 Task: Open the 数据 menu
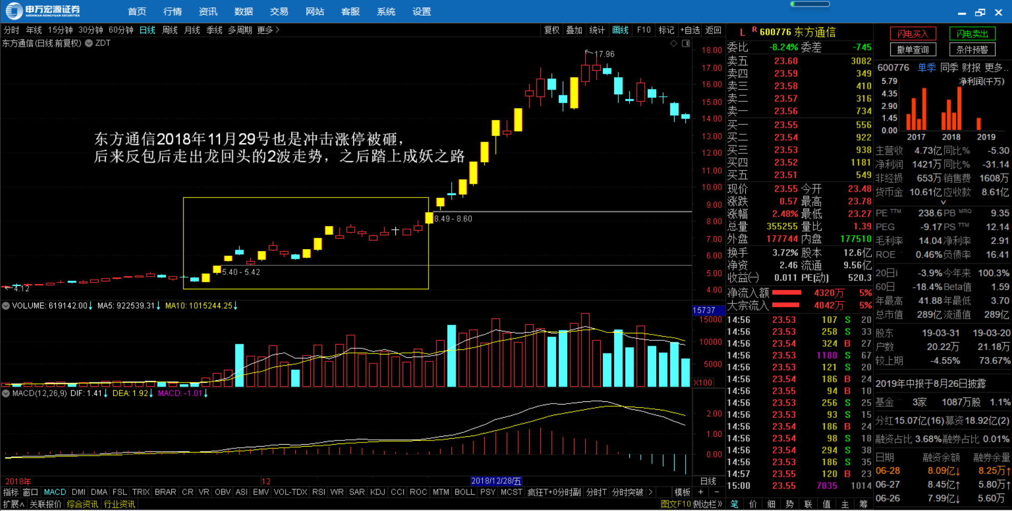[244, 11]
